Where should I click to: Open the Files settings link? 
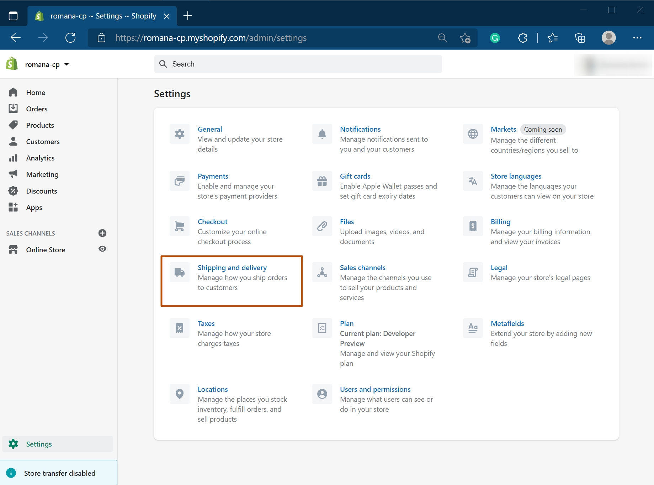click(347, 222)
